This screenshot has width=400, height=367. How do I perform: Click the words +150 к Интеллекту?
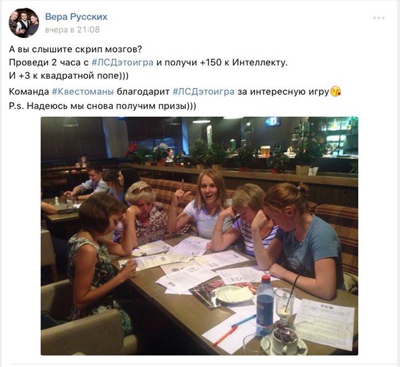243,63
